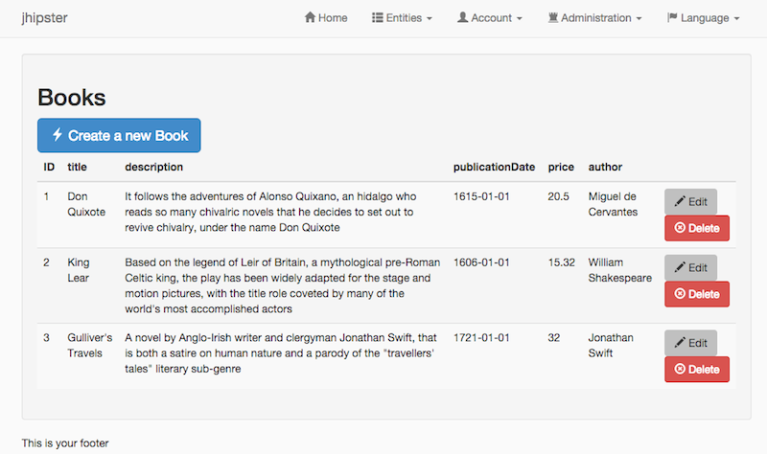Click the Administration tower icon
The width and height of the screenshot is (767, 454).
tap(553, 18)
